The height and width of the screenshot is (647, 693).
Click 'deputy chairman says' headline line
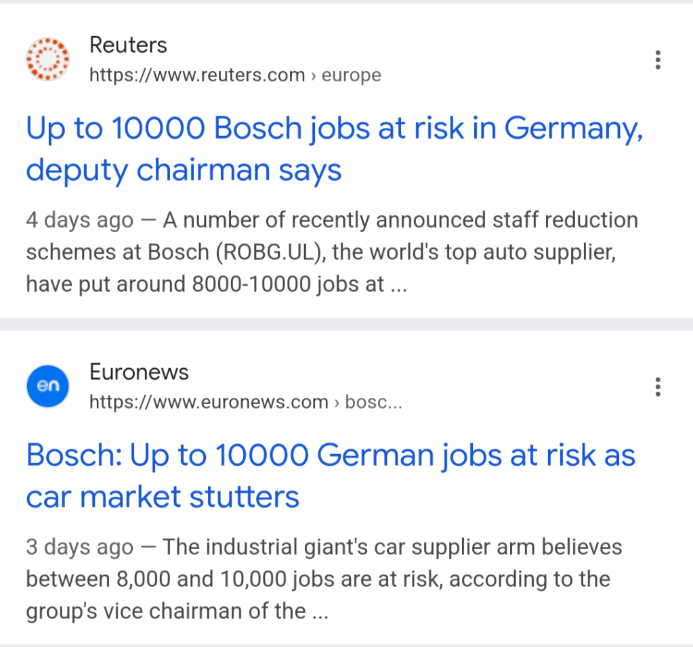point(184,171)
